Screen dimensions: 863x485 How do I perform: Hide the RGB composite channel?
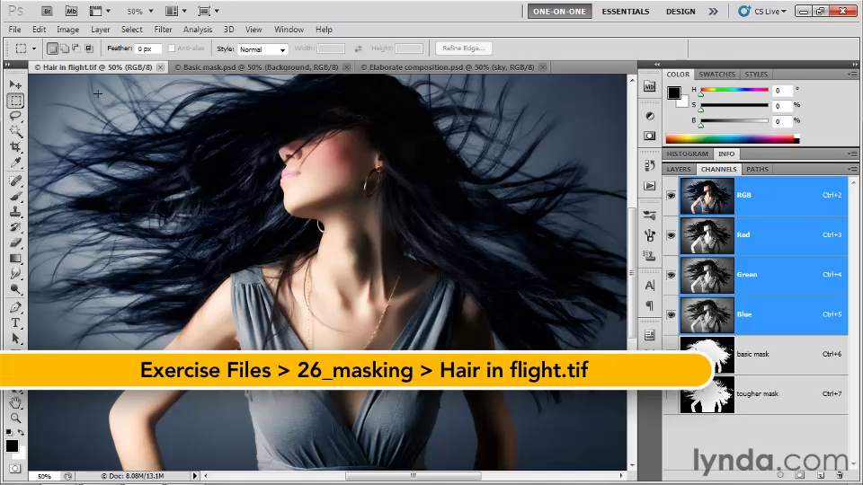coord(671,195)
